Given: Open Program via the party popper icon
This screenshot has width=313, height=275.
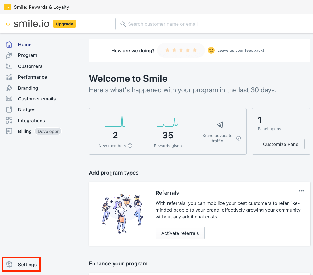Looking at the screenshot, I should click(9, 55).
